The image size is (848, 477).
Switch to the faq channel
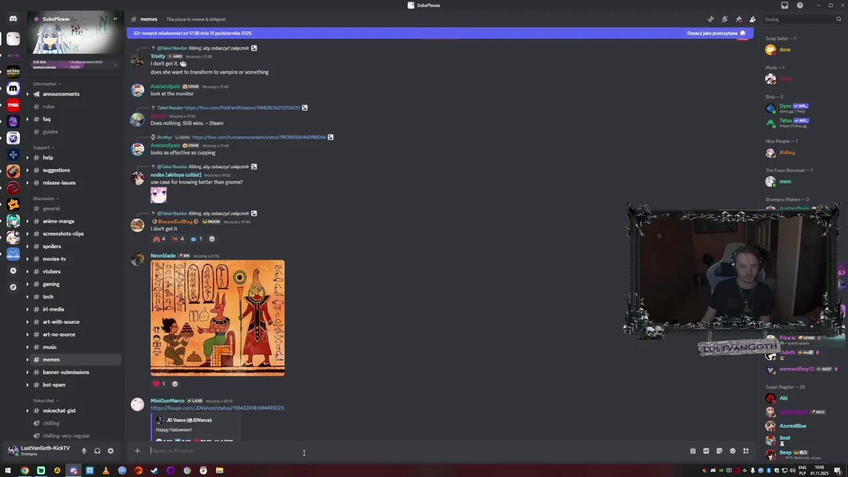74,119
